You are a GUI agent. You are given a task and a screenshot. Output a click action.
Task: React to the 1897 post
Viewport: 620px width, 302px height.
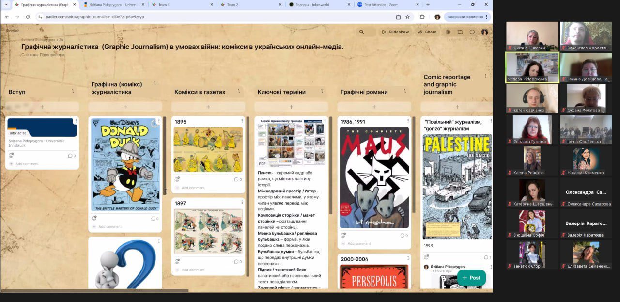click(x=177, y=261)
